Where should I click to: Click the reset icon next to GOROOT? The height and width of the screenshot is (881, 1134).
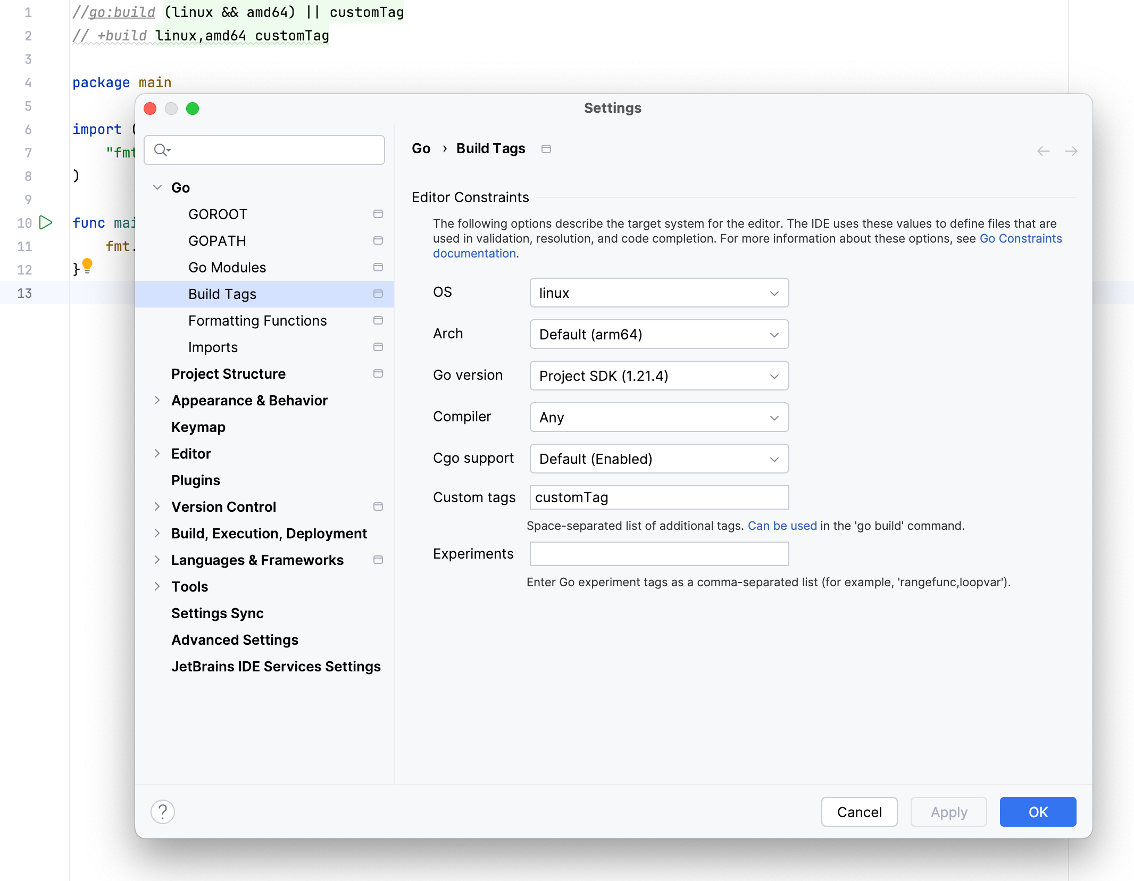pos(378,214)
